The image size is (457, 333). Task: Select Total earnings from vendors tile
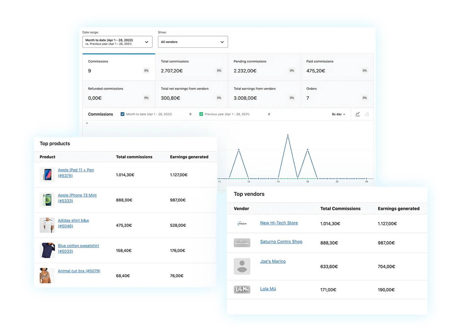[x=264, y=94]
